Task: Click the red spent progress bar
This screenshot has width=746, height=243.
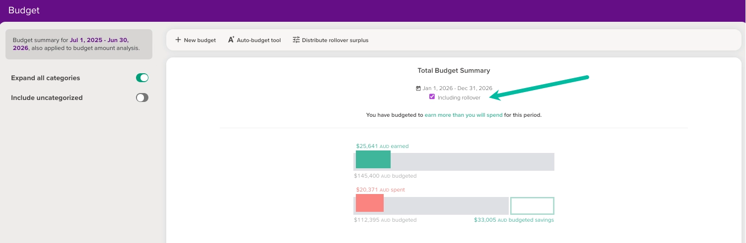Action: pos(370,203)
